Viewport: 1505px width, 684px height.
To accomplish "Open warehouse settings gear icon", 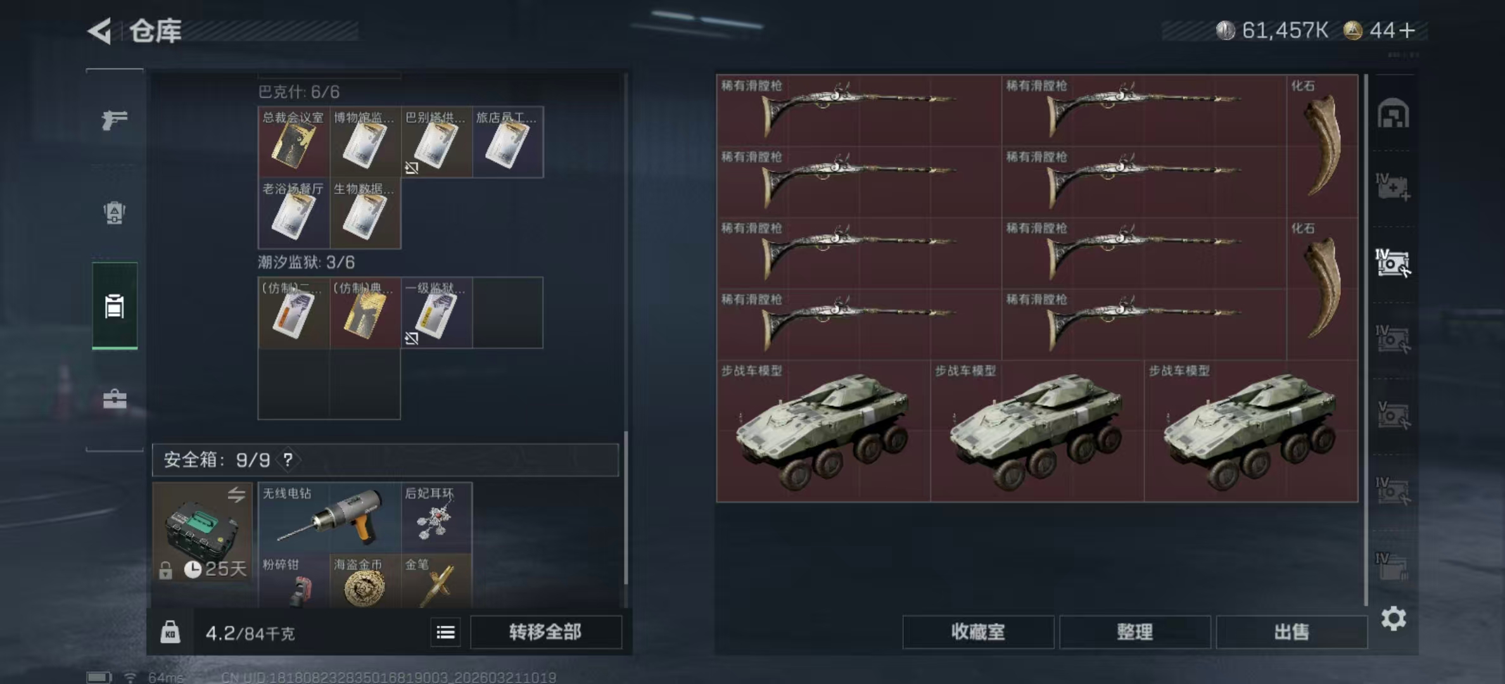I will (x=1394, y=618).
